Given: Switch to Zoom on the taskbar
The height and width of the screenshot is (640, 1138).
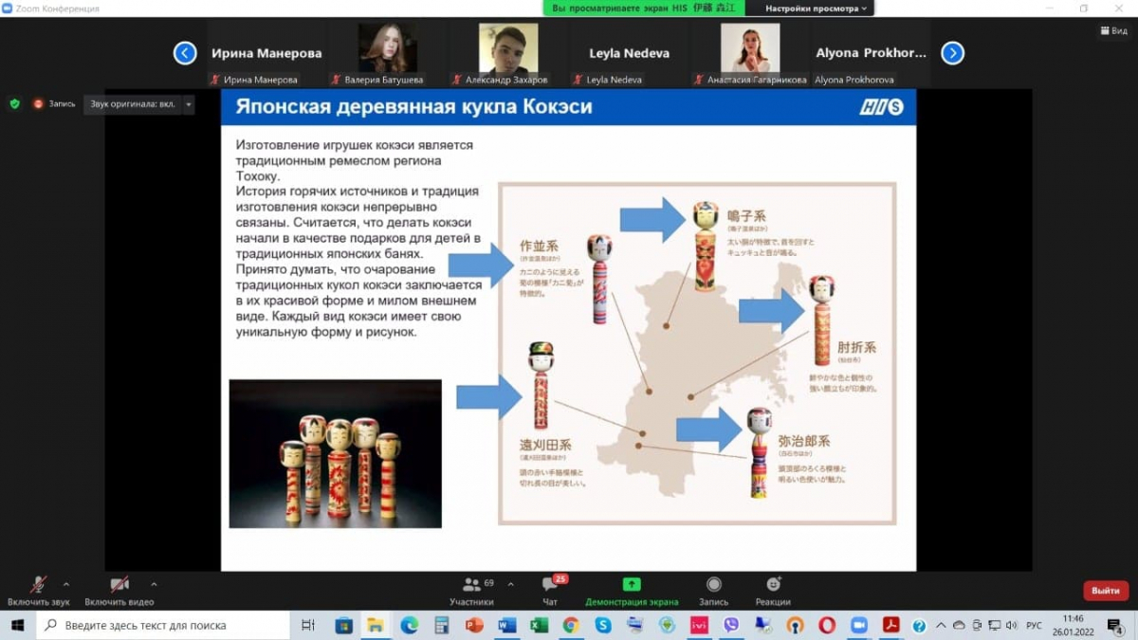Looking at the screenshot, I should point(859,625).
